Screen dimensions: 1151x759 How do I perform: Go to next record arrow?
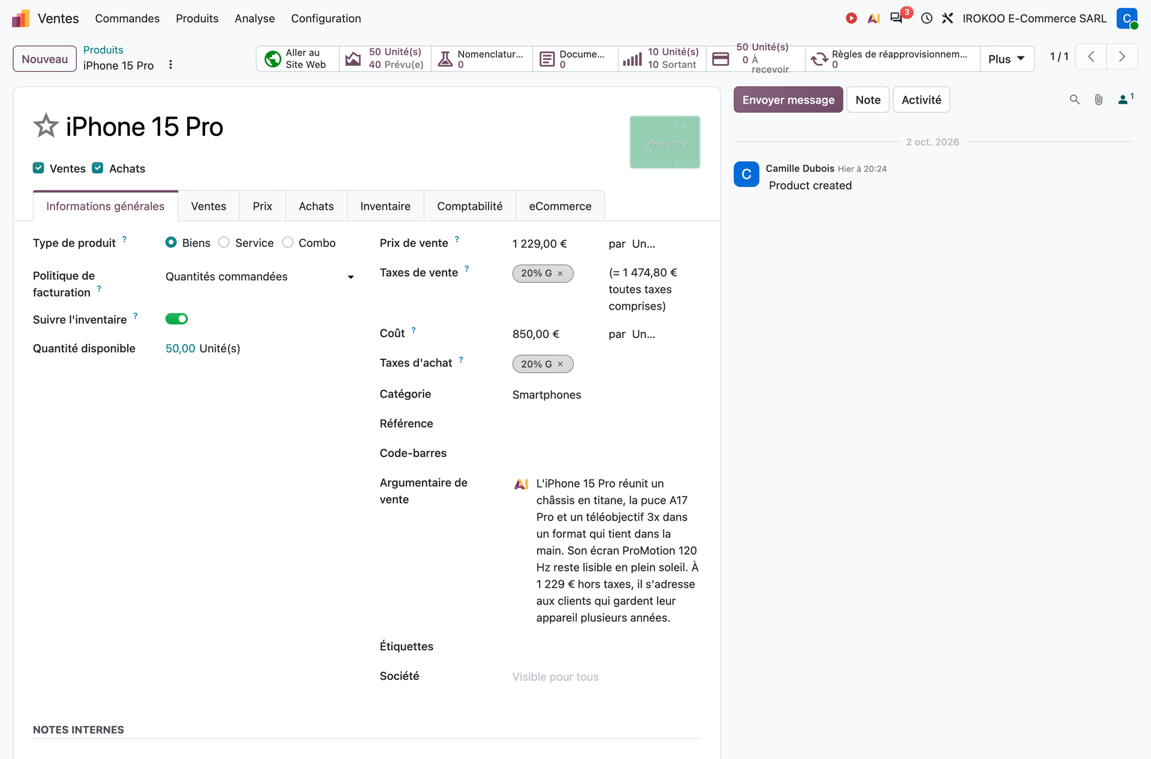click(x=1122, y=57)
